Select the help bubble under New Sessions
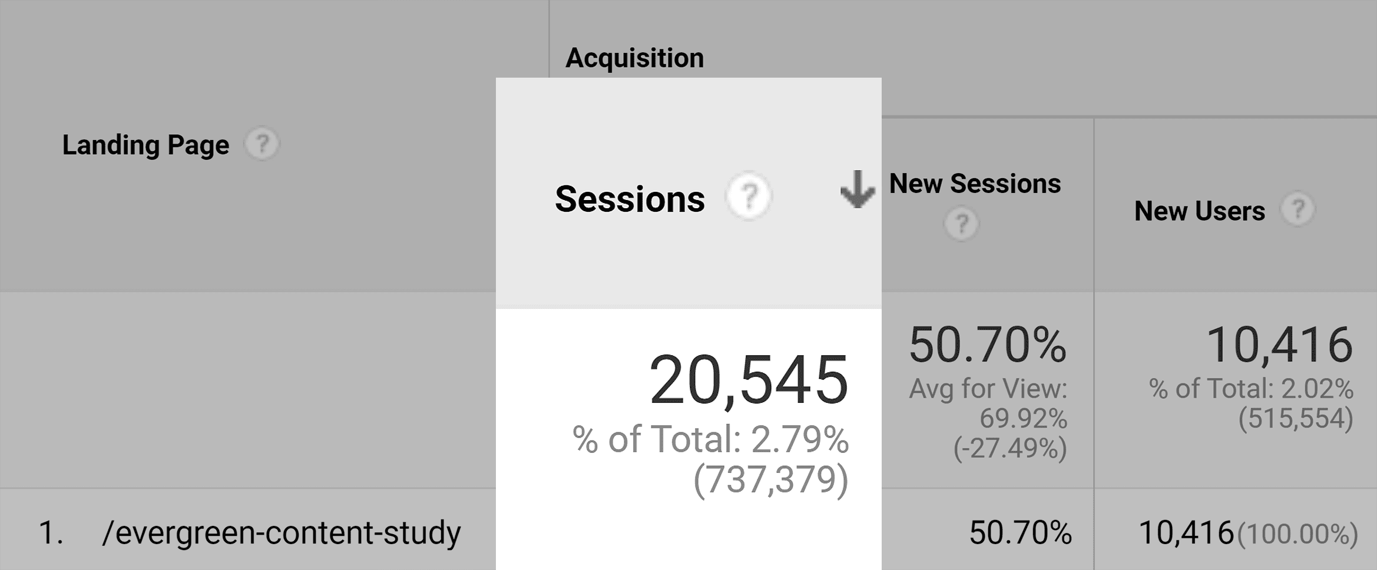1377x570 pixels. pos(961,222)
